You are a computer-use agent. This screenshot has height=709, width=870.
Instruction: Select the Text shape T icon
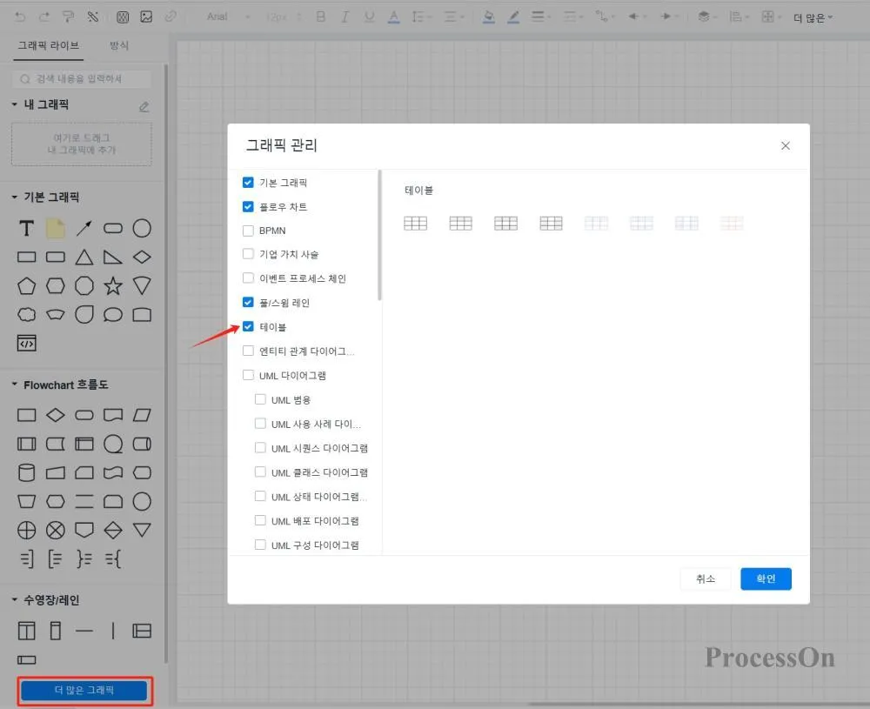tap(27, 228)
